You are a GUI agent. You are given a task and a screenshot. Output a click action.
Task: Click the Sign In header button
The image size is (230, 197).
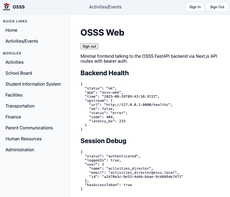point(195,7)
